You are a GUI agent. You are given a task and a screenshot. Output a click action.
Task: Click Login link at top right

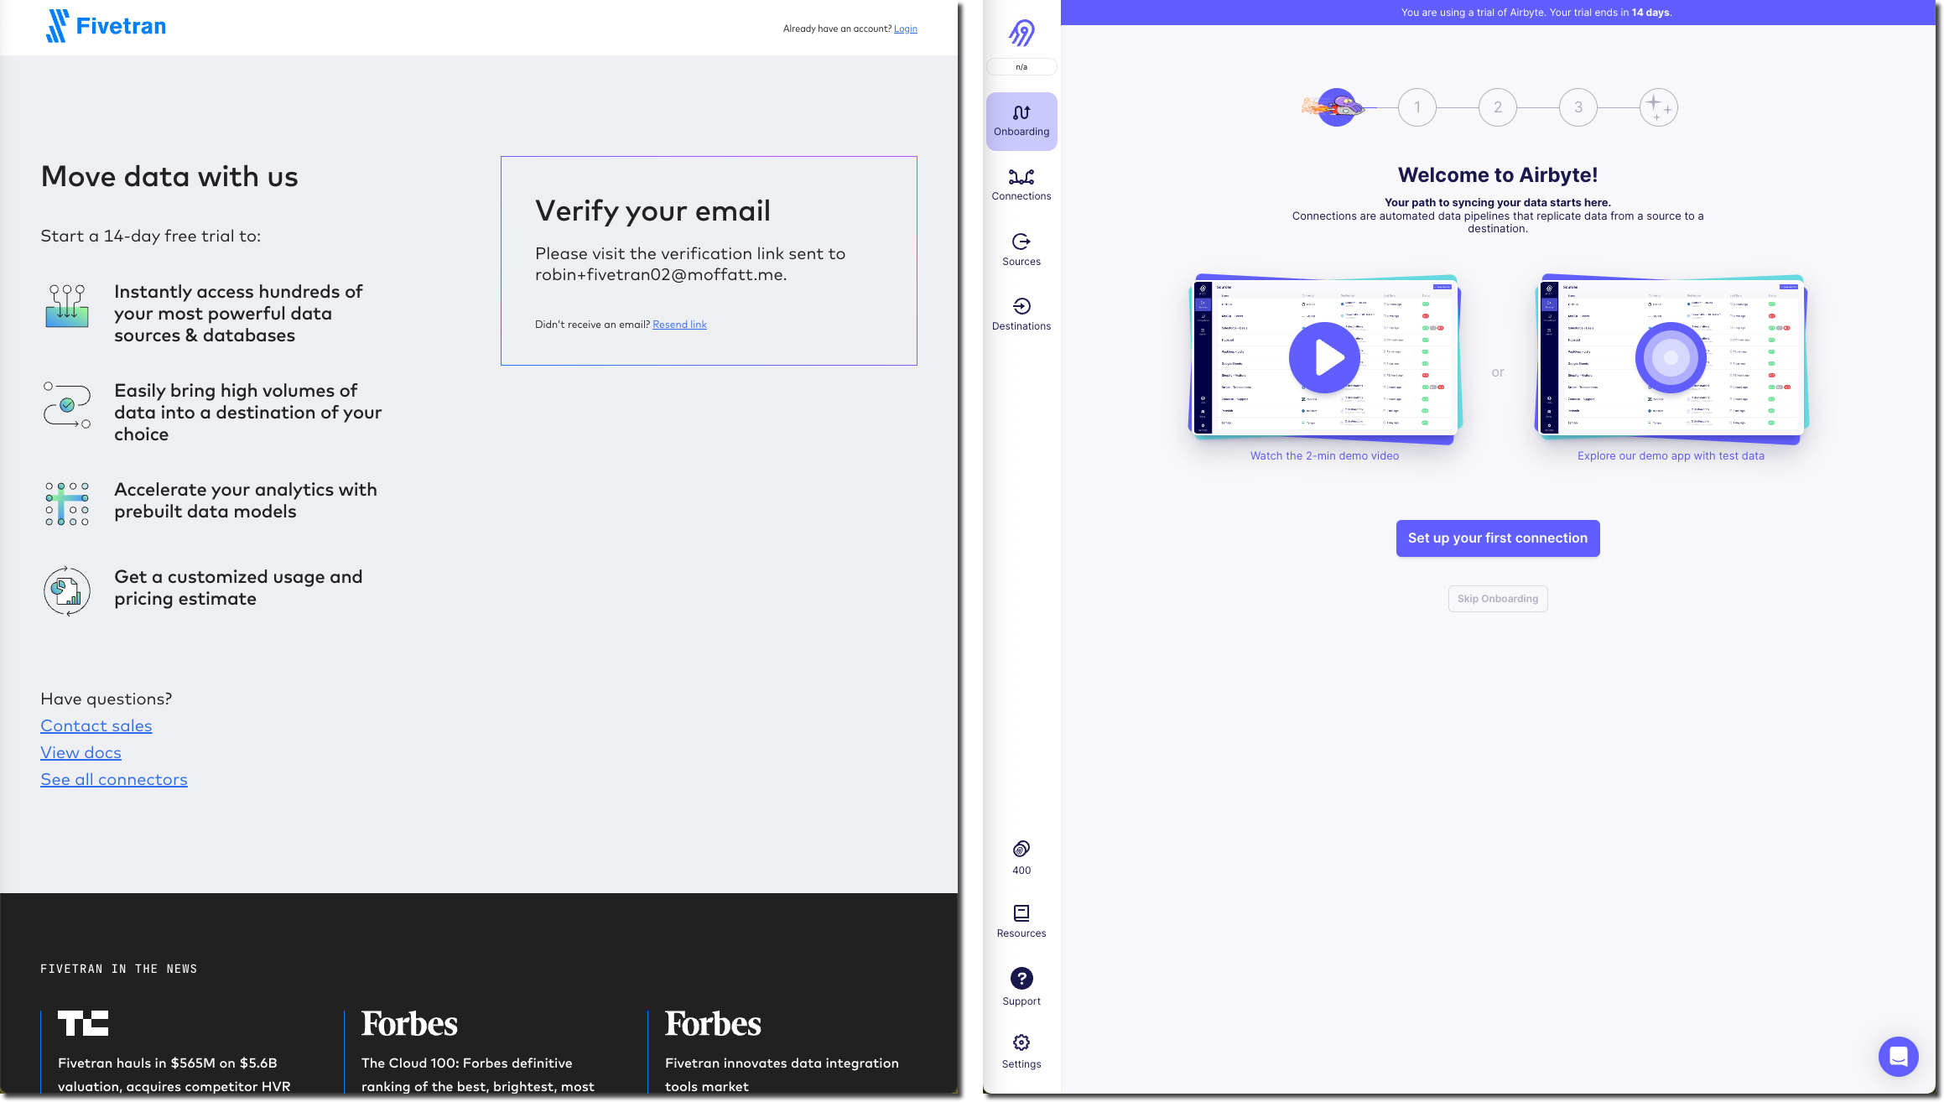[x=905, y=28]
